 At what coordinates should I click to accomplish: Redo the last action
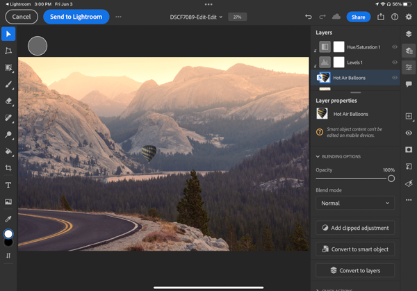point(322,17)
